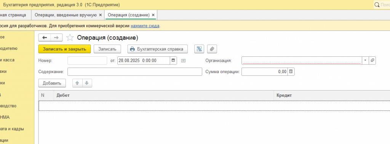The image size is (390, 144).
Task: Click the Содержание text field
Action: tap(135, 72)
